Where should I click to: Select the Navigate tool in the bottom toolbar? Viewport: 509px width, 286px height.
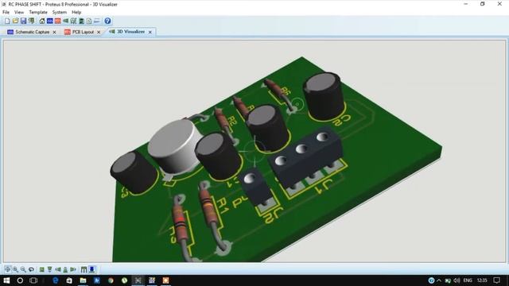click(7, 269)
